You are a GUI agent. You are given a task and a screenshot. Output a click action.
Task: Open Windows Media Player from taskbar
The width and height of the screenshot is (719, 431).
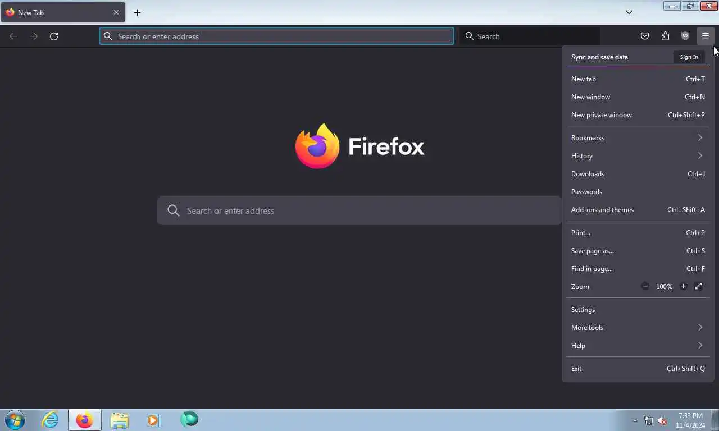point(153,420)
